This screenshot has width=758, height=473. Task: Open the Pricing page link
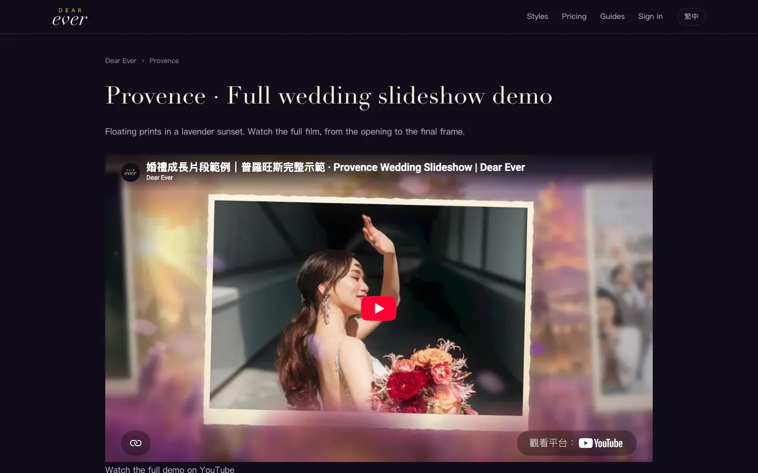pos(574,16)
